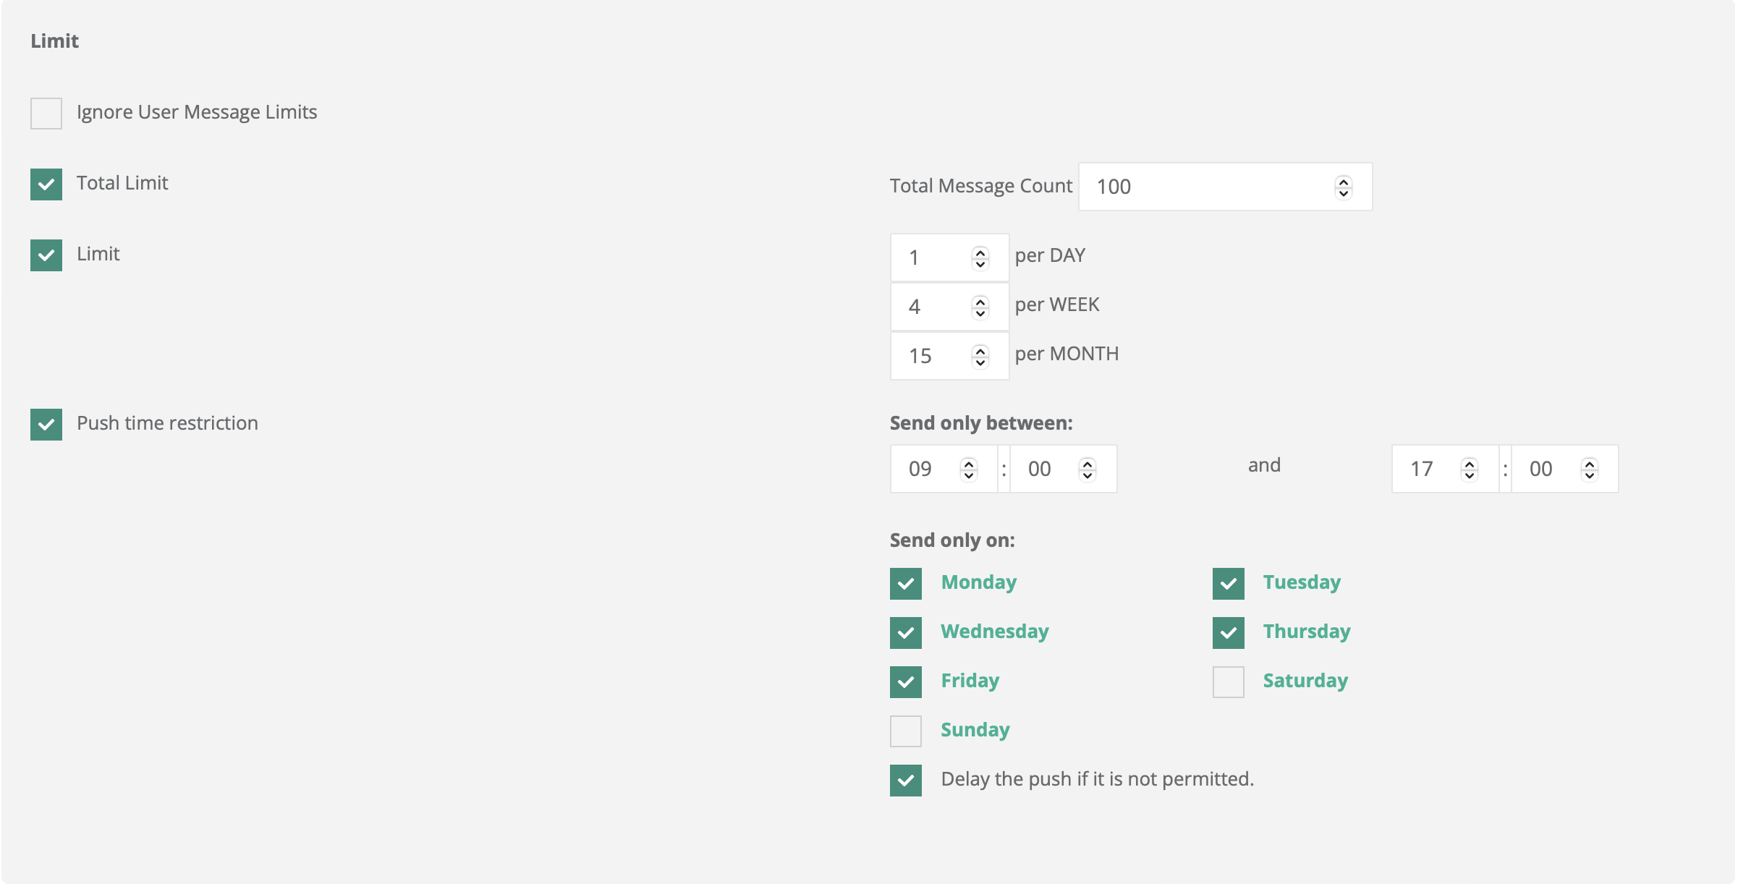Disable Push time restriction checkbox
Image resolution: width=1738 pixels, height=884 pixels.
click(46, 425)
